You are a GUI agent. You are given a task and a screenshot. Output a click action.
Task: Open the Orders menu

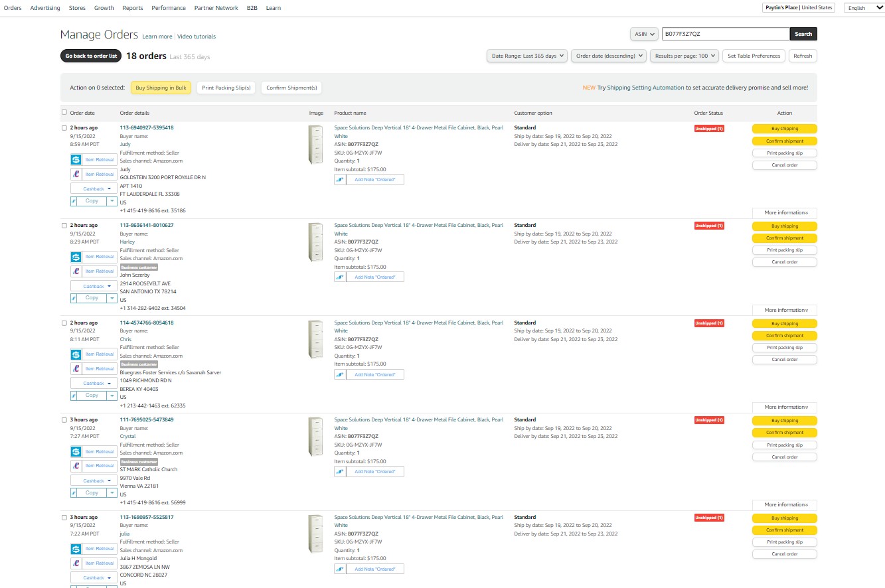(x=13, y=8)
